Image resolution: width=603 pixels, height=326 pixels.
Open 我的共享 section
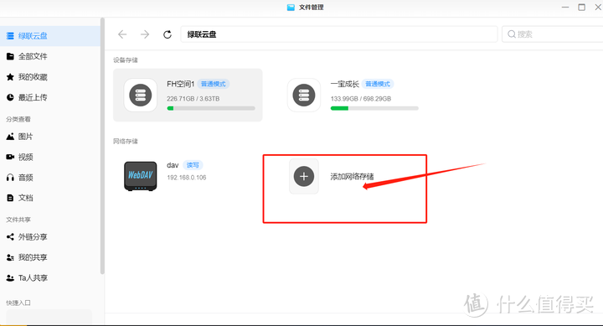tap(50, 257)
